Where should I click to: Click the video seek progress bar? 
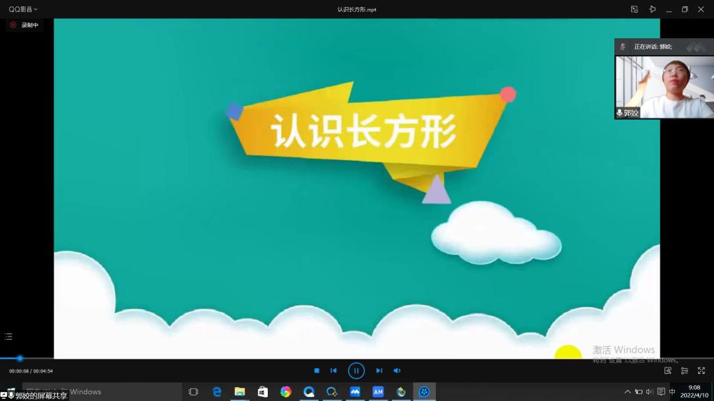point(209,359)
